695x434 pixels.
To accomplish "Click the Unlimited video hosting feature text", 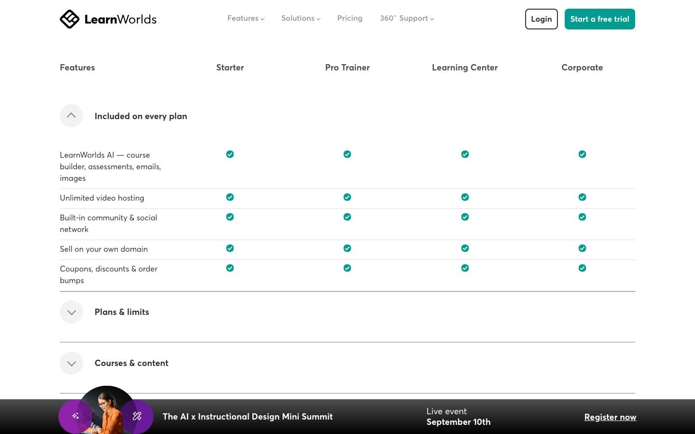I will tap(102, 198).
